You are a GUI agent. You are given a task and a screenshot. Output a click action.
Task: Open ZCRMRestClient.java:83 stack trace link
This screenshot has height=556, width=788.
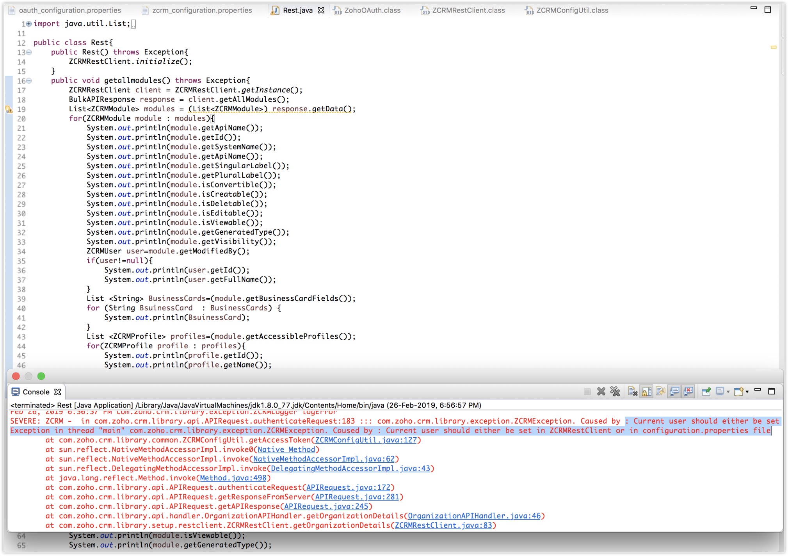pos(443,526)
